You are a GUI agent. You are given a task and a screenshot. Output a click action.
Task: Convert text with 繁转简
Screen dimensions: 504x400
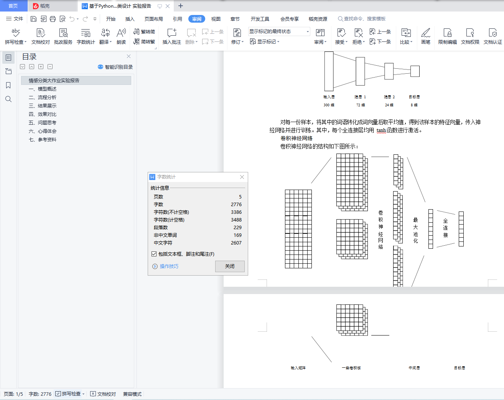coord(144,32)
